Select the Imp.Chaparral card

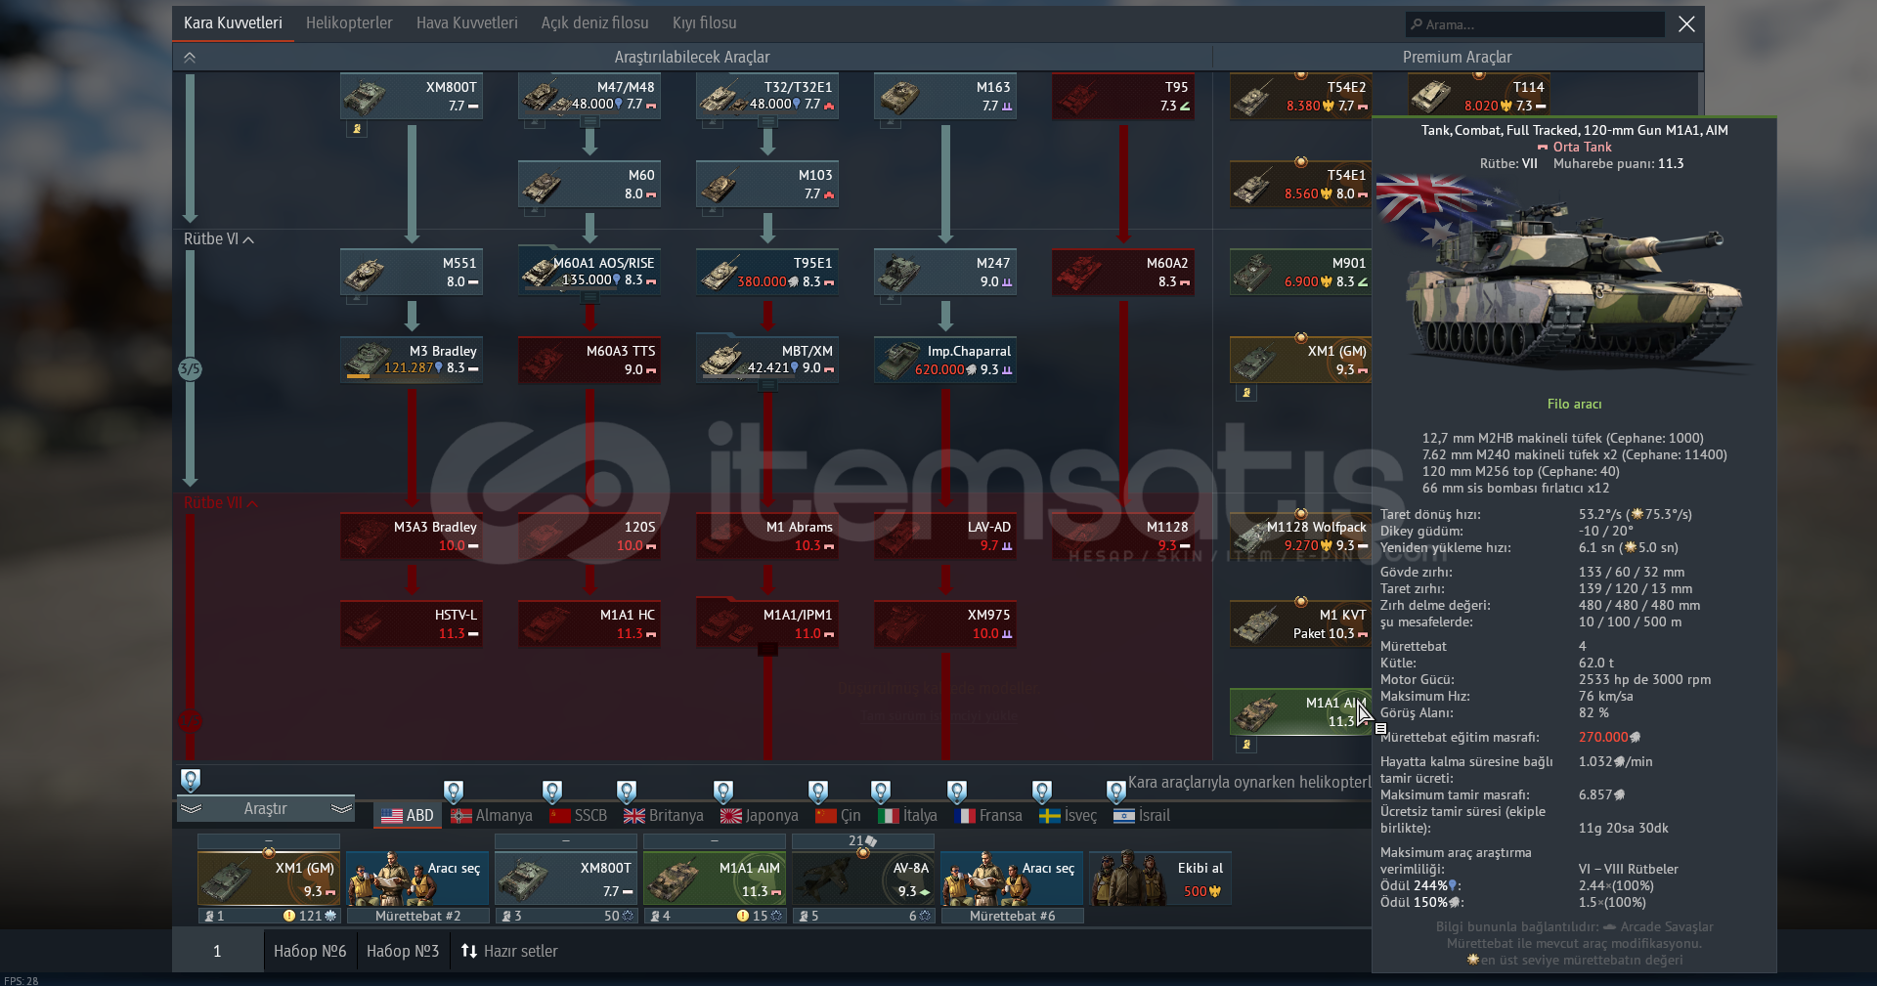pyautogui.click(x=945, y=360)
